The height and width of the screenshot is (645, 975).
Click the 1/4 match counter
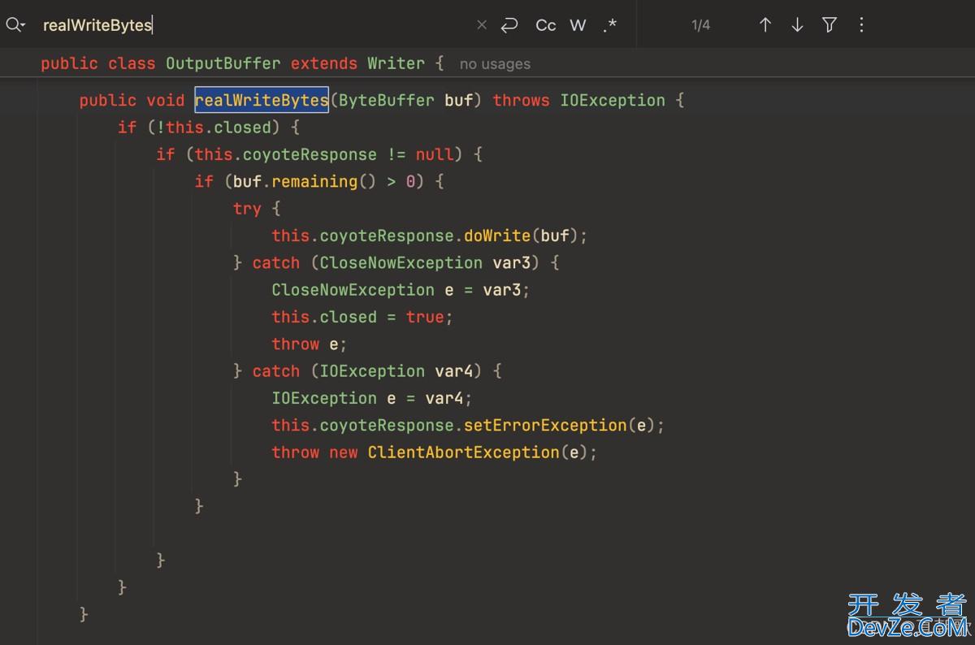point(700,25)
